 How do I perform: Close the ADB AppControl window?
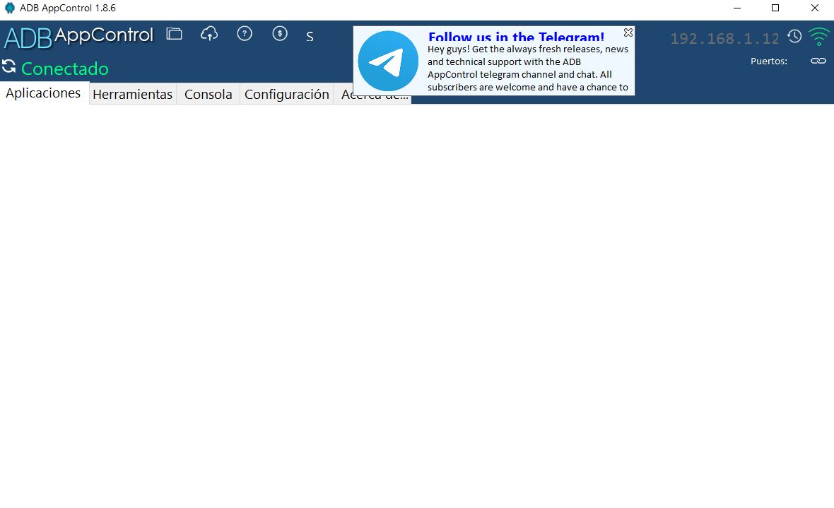coord(814,8)
